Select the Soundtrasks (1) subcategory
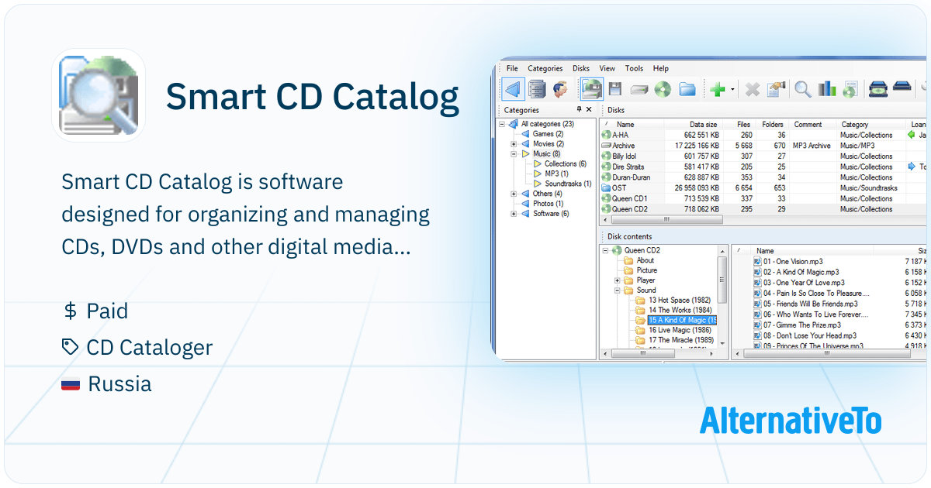Viewport: 931px width, 488px height. point(568,184)
